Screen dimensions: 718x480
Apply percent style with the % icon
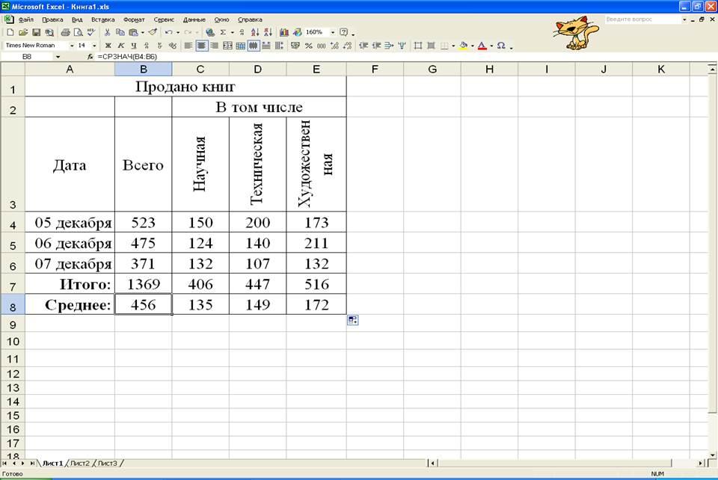coord(308,46)
